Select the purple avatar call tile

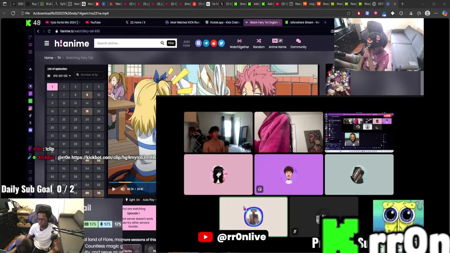pyautogui.click(x=289, y=174)
